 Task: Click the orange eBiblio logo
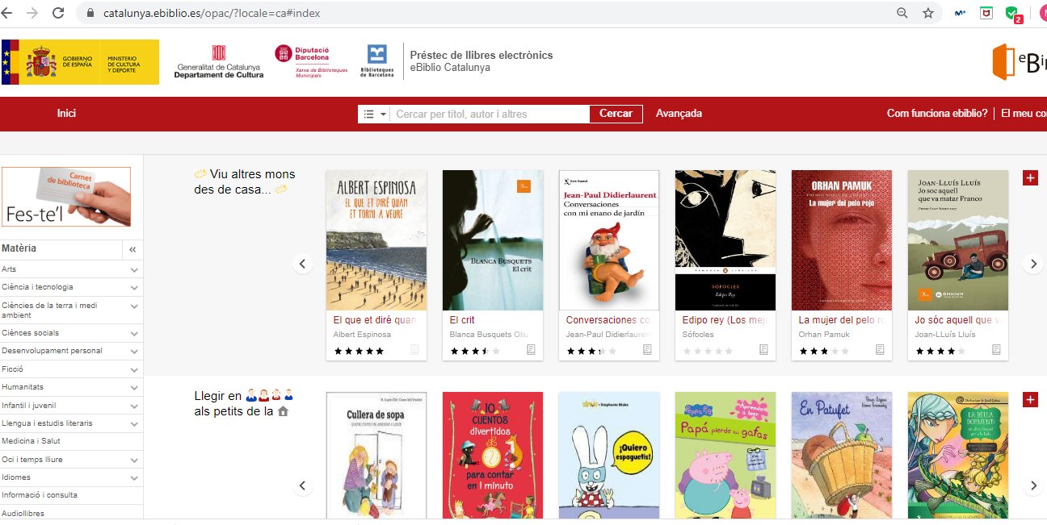1020,62
